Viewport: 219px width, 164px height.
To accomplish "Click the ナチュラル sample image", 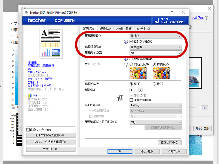I will pyautogui.click(x=138, y=73).
